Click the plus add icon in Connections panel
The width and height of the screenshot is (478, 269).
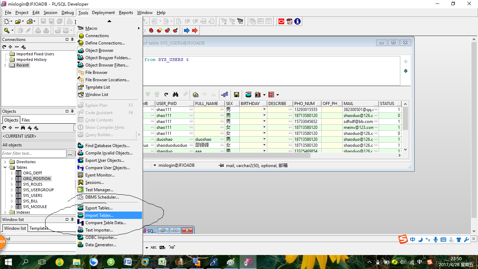click(x=10, y=47)
